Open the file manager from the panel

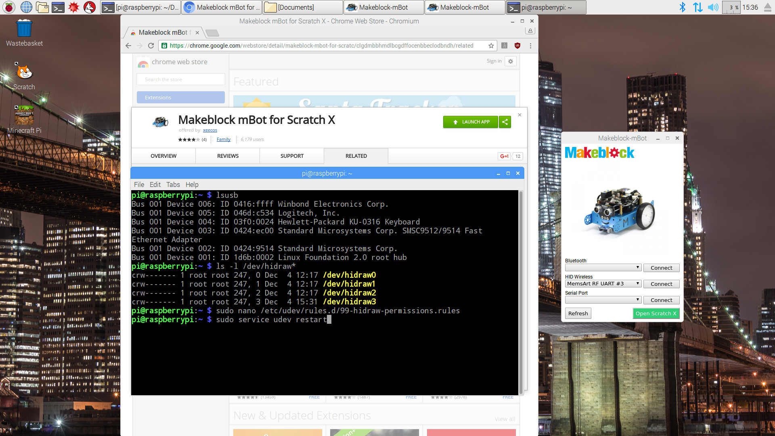point(42,7)
